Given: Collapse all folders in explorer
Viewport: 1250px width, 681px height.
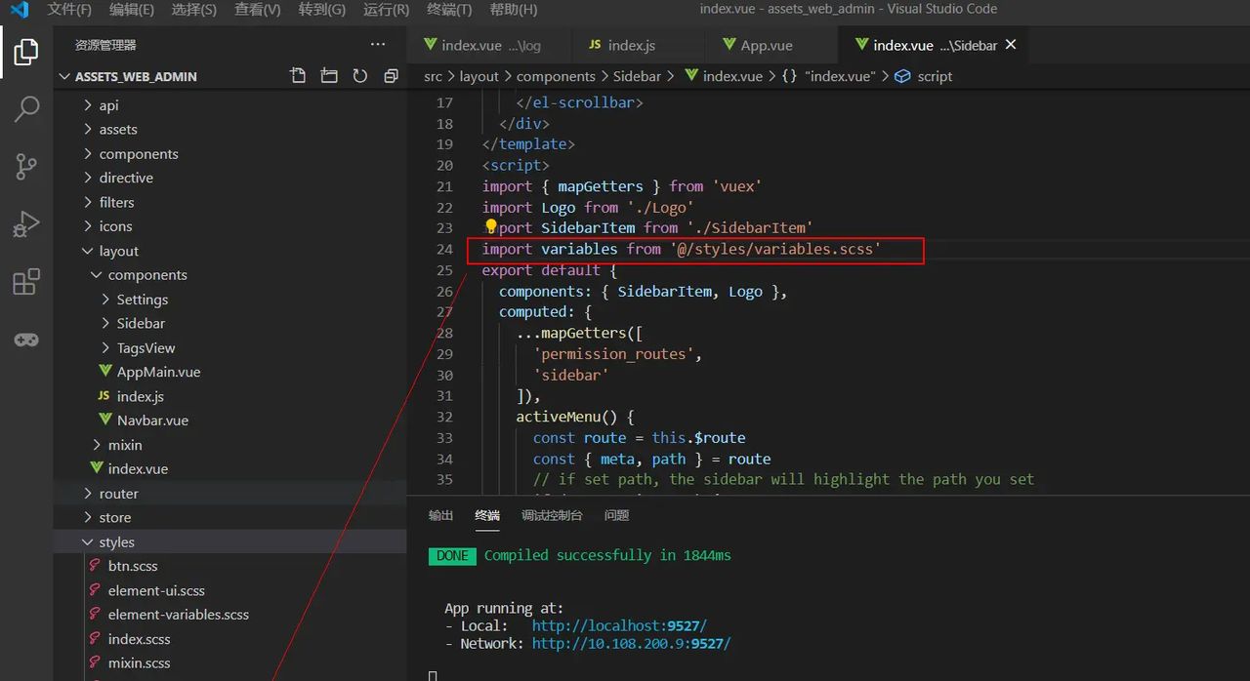Looking at the screenshot, I should [391, 76].
